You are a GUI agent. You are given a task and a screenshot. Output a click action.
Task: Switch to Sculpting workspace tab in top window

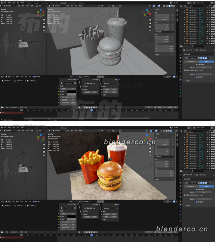(36, 3)
